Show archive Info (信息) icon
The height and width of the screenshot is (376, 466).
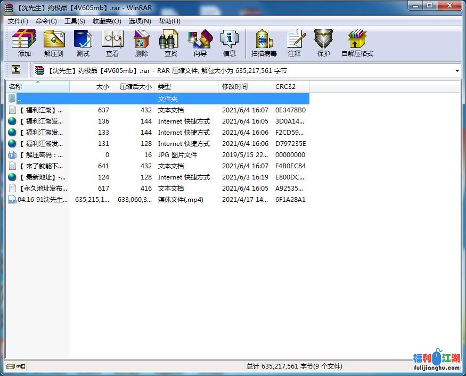(x=229, y=43)
